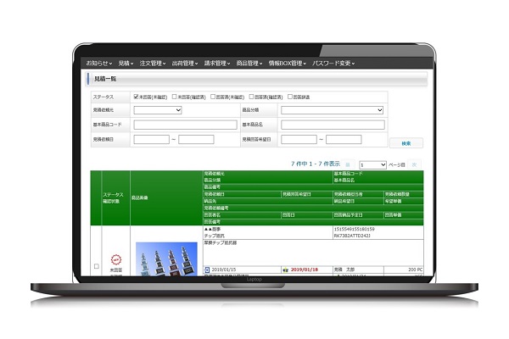Image resolution: width=509 pixels, height=339 pixels.
Task: Focus the 基本商品コード input field
Action: coord(185,125)
